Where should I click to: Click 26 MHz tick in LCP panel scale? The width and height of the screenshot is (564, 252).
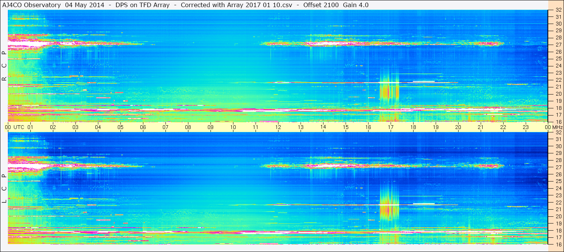(558, 174)
